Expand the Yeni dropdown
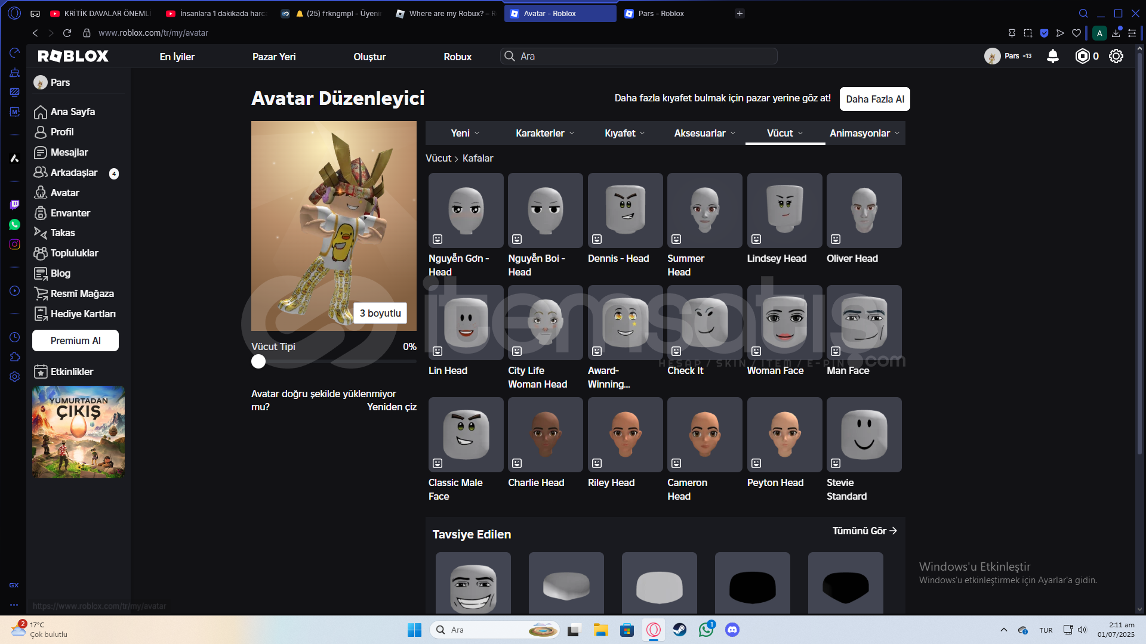1146x644 pixels. tap(465, 133)
